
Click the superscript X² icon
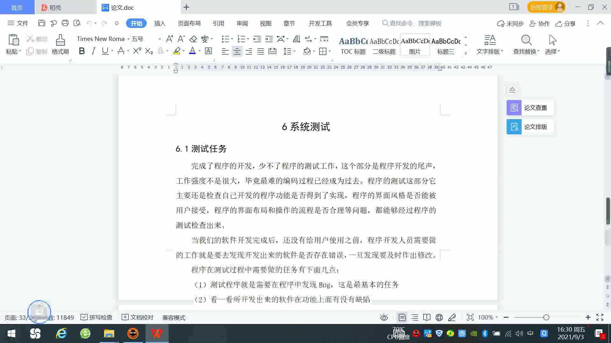click(x=137, y=51)
